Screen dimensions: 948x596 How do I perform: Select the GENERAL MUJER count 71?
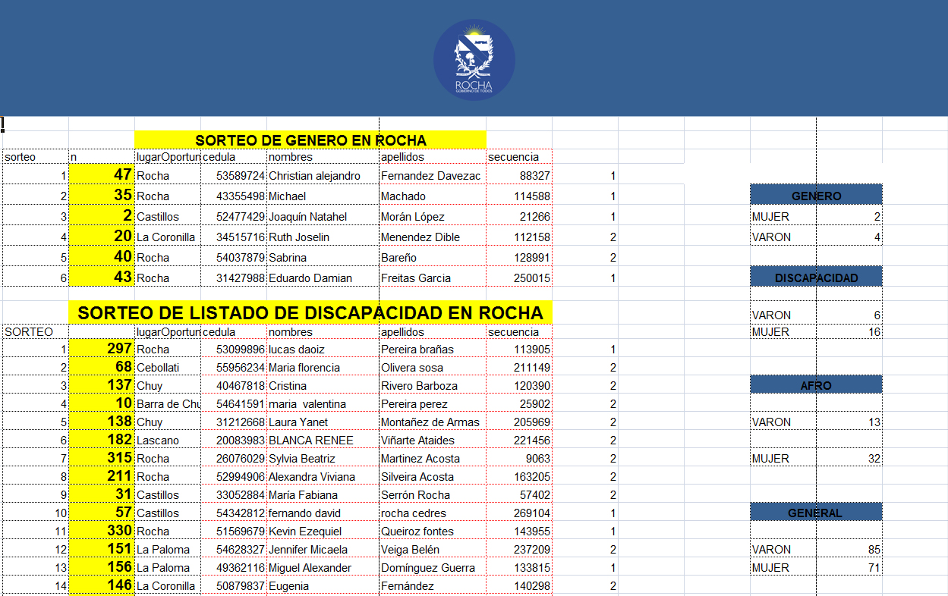pyautogui.click(x=874, y=567)
